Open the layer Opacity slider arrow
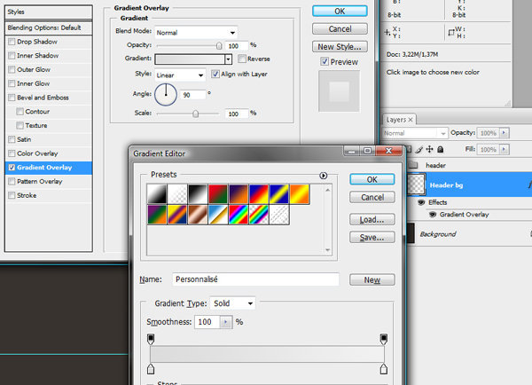This screenshot has height=385, width=532. (505, 133)
